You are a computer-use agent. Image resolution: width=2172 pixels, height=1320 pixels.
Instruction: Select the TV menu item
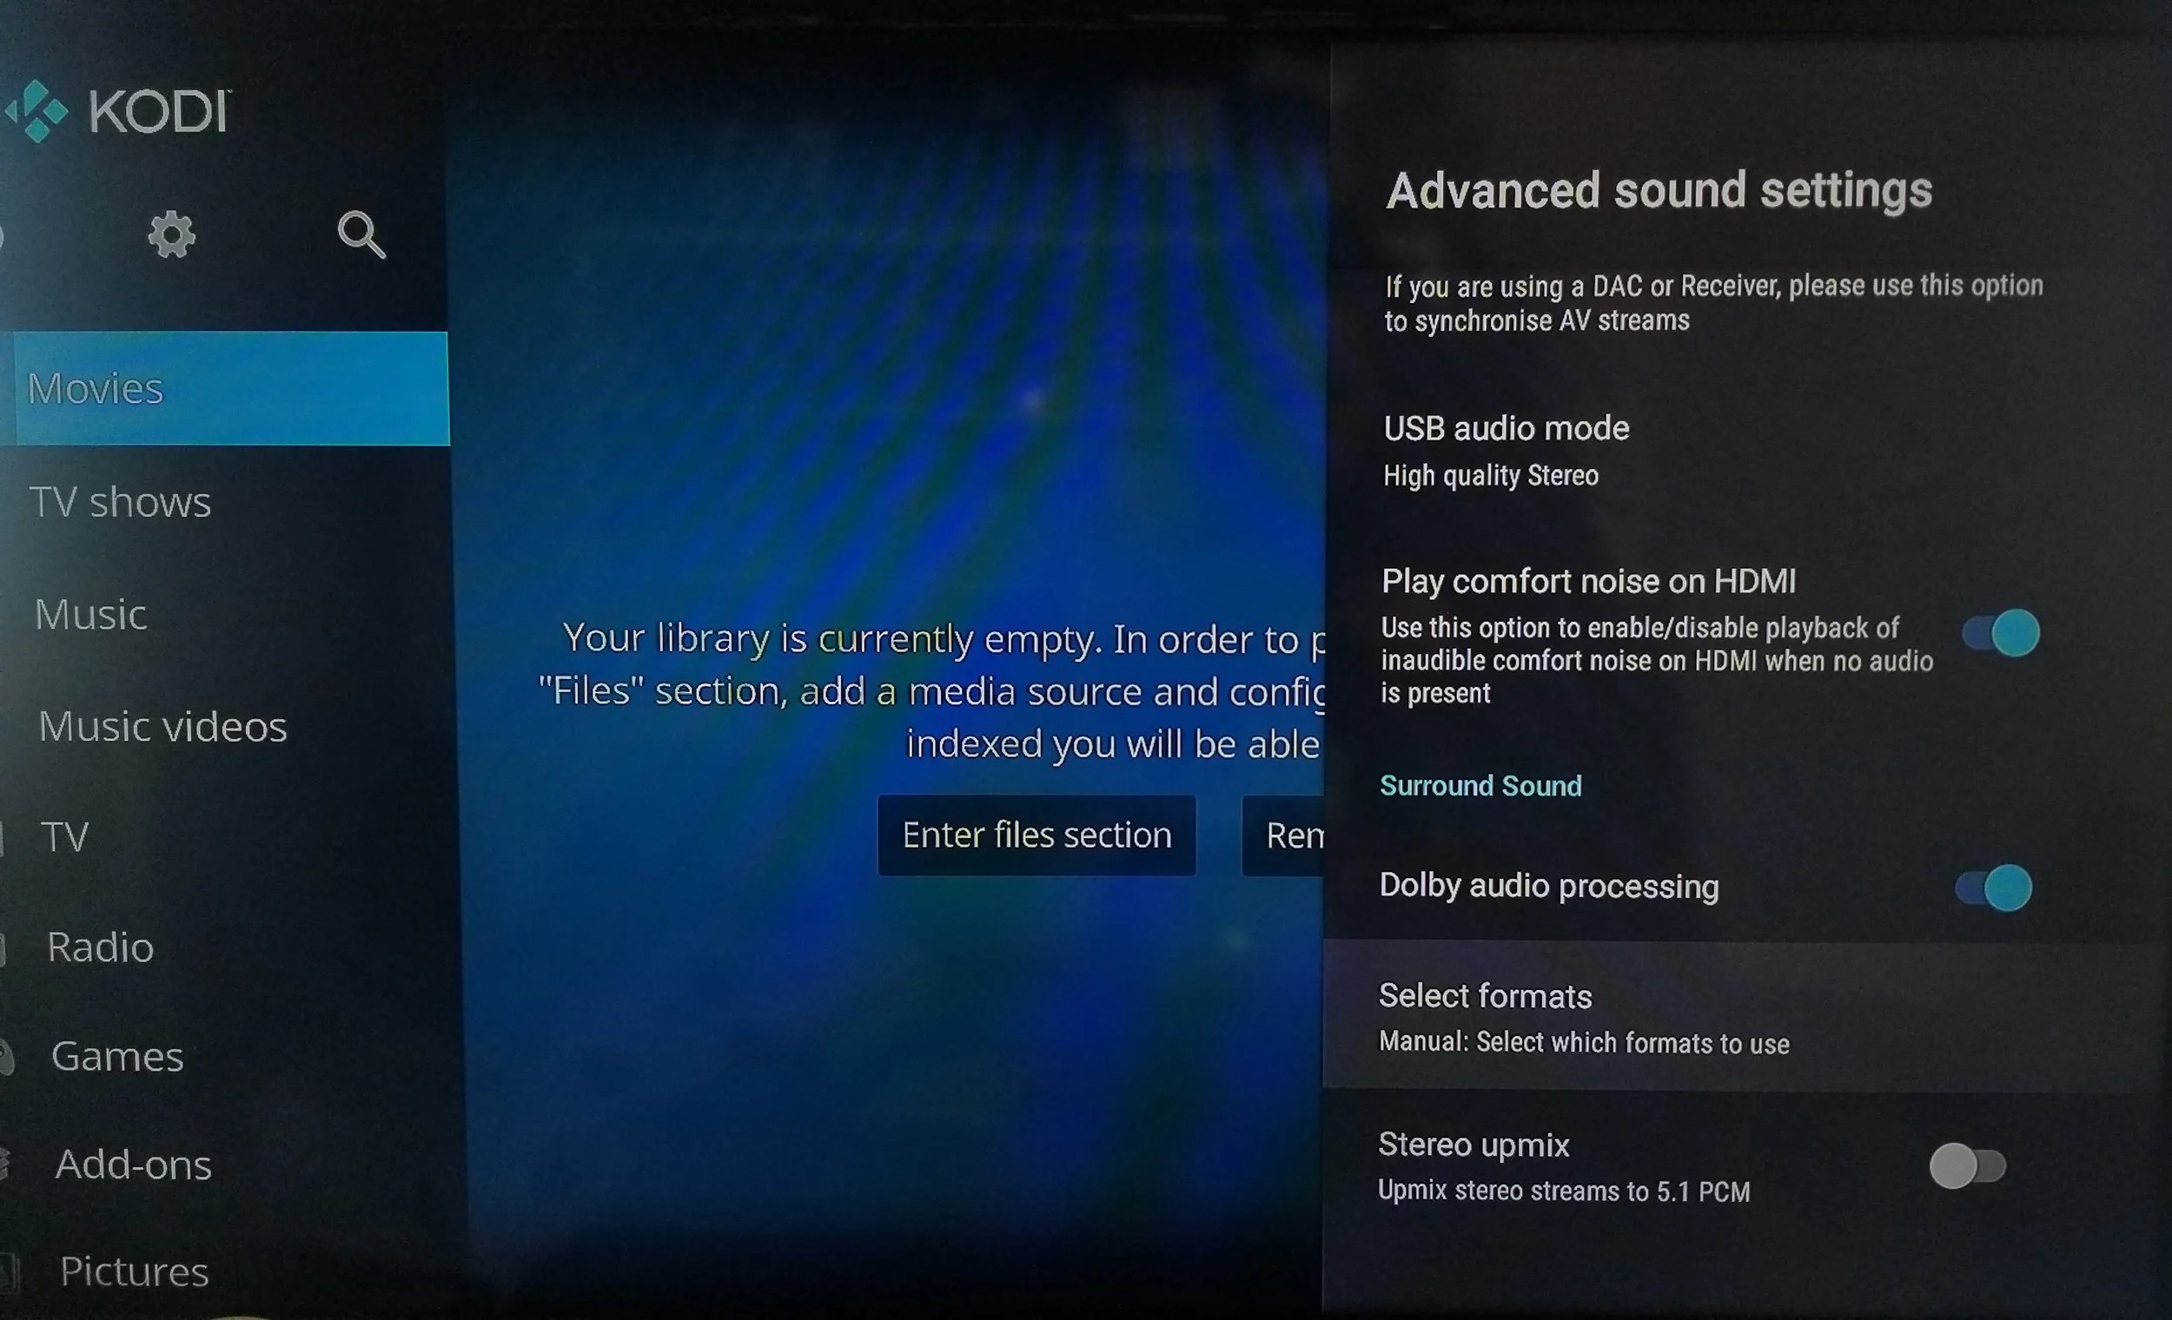64,837
